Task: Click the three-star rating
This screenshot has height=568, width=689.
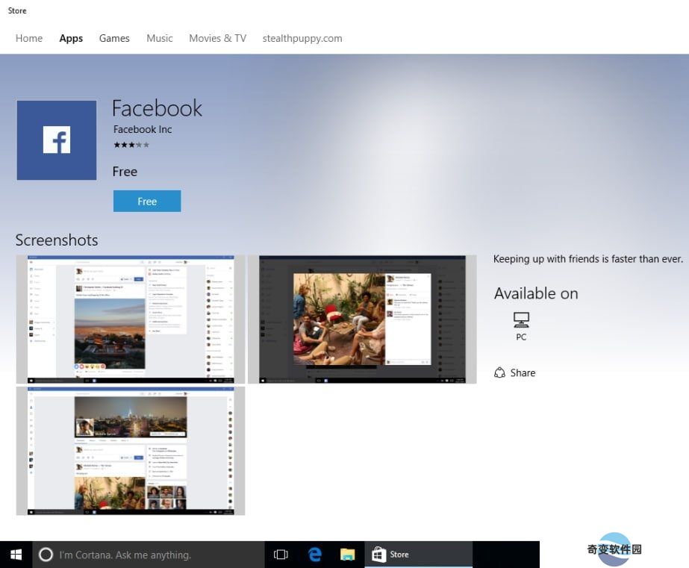Action: coord(131,145)
